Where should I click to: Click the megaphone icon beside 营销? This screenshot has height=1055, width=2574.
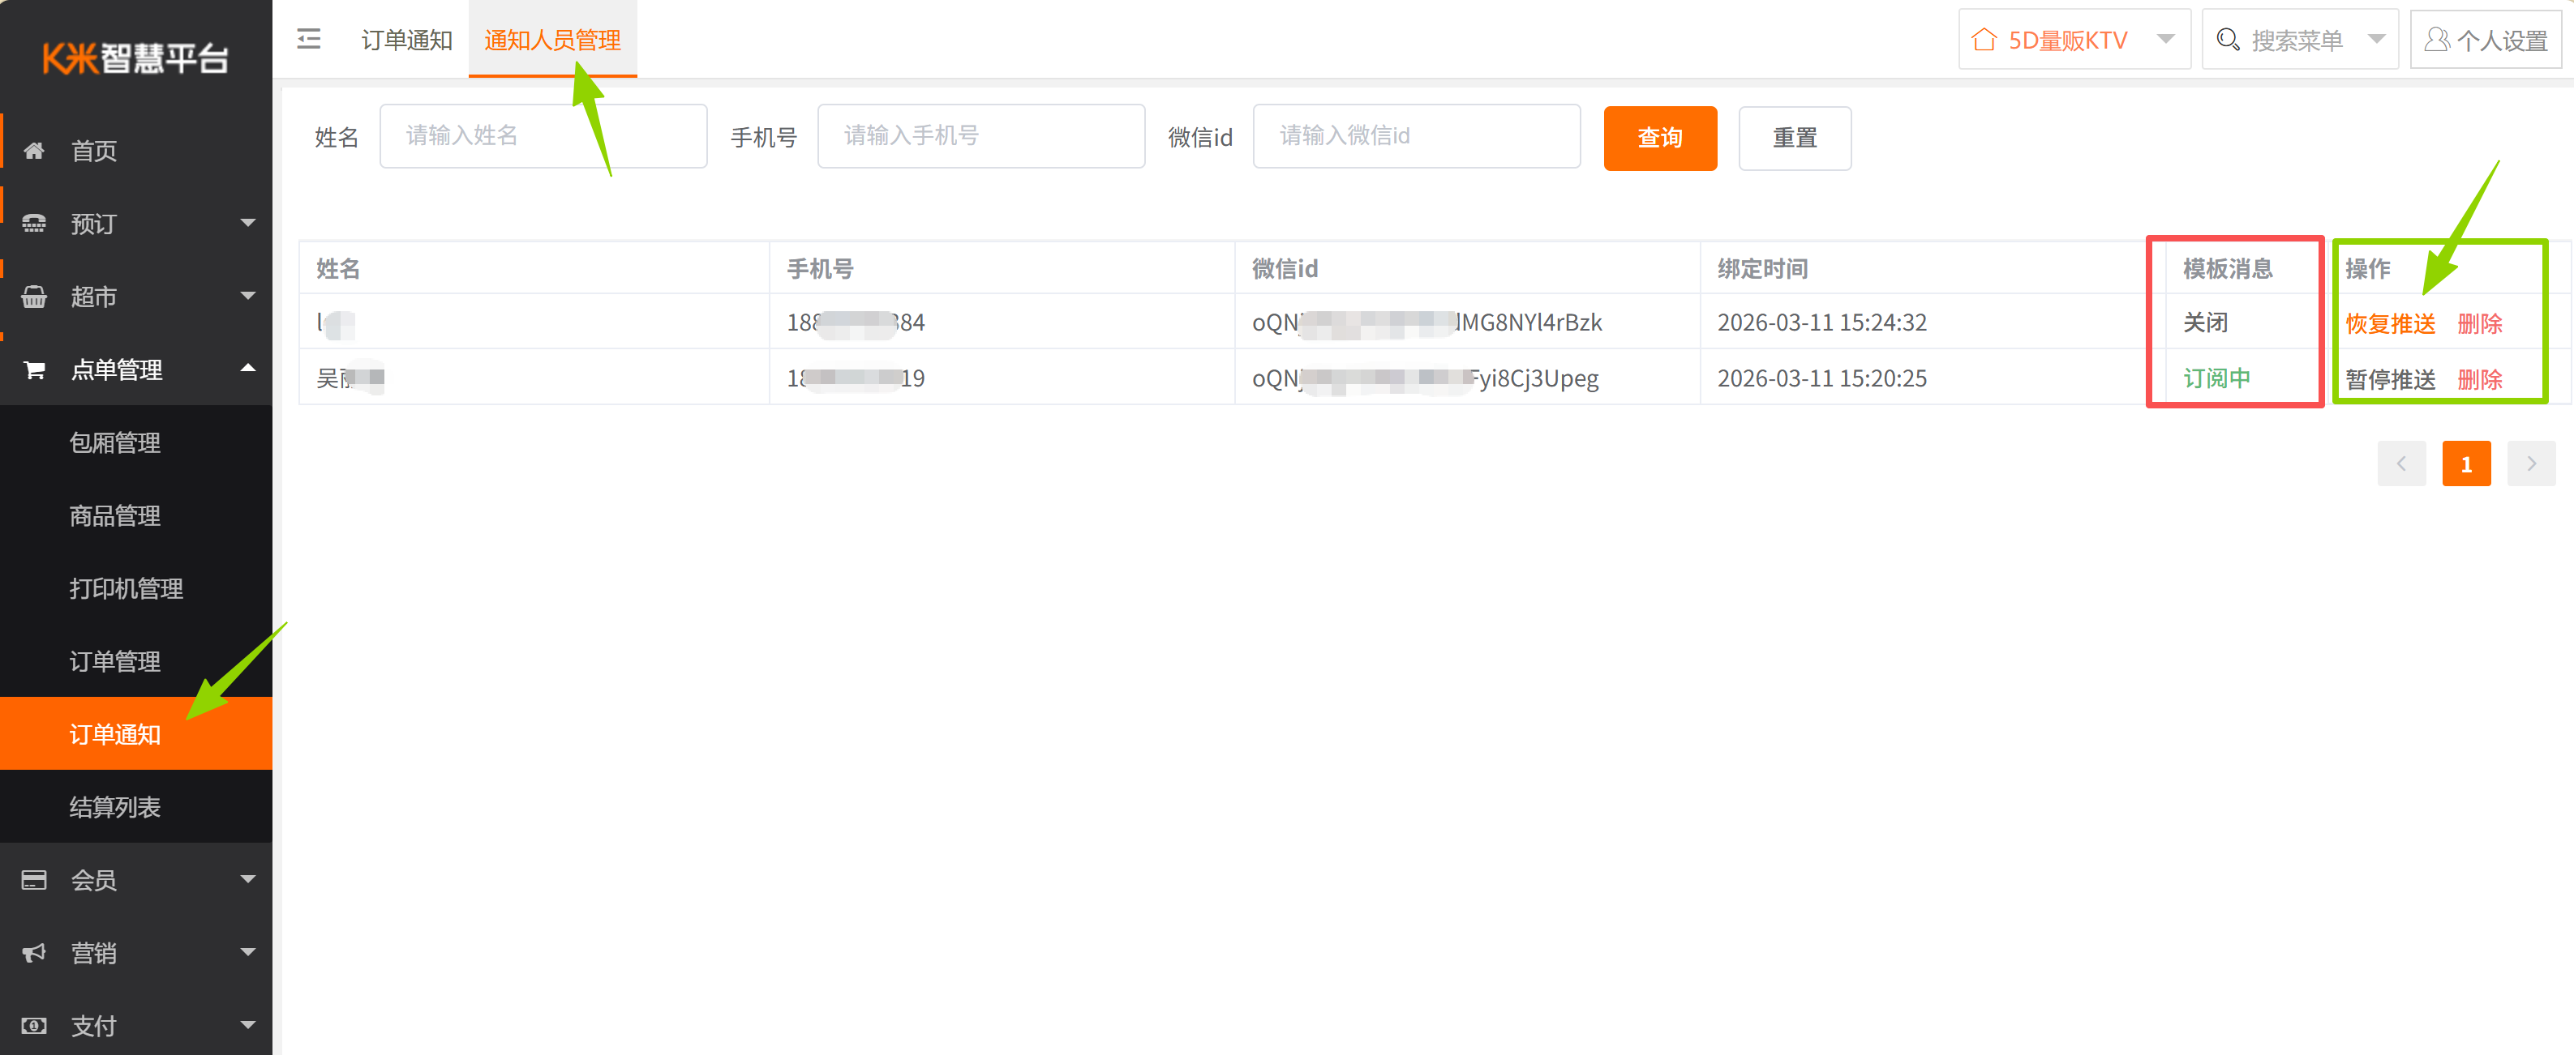coord(34,953)
